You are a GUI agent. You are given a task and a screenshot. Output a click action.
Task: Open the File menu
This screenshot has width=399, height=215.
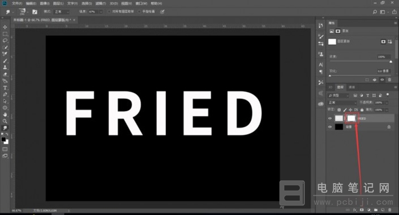tap(17, 3)
